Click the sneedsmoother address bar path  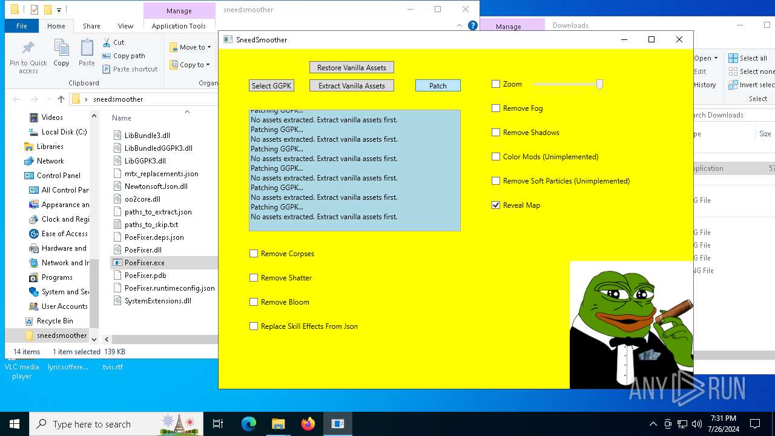(118, 99)
